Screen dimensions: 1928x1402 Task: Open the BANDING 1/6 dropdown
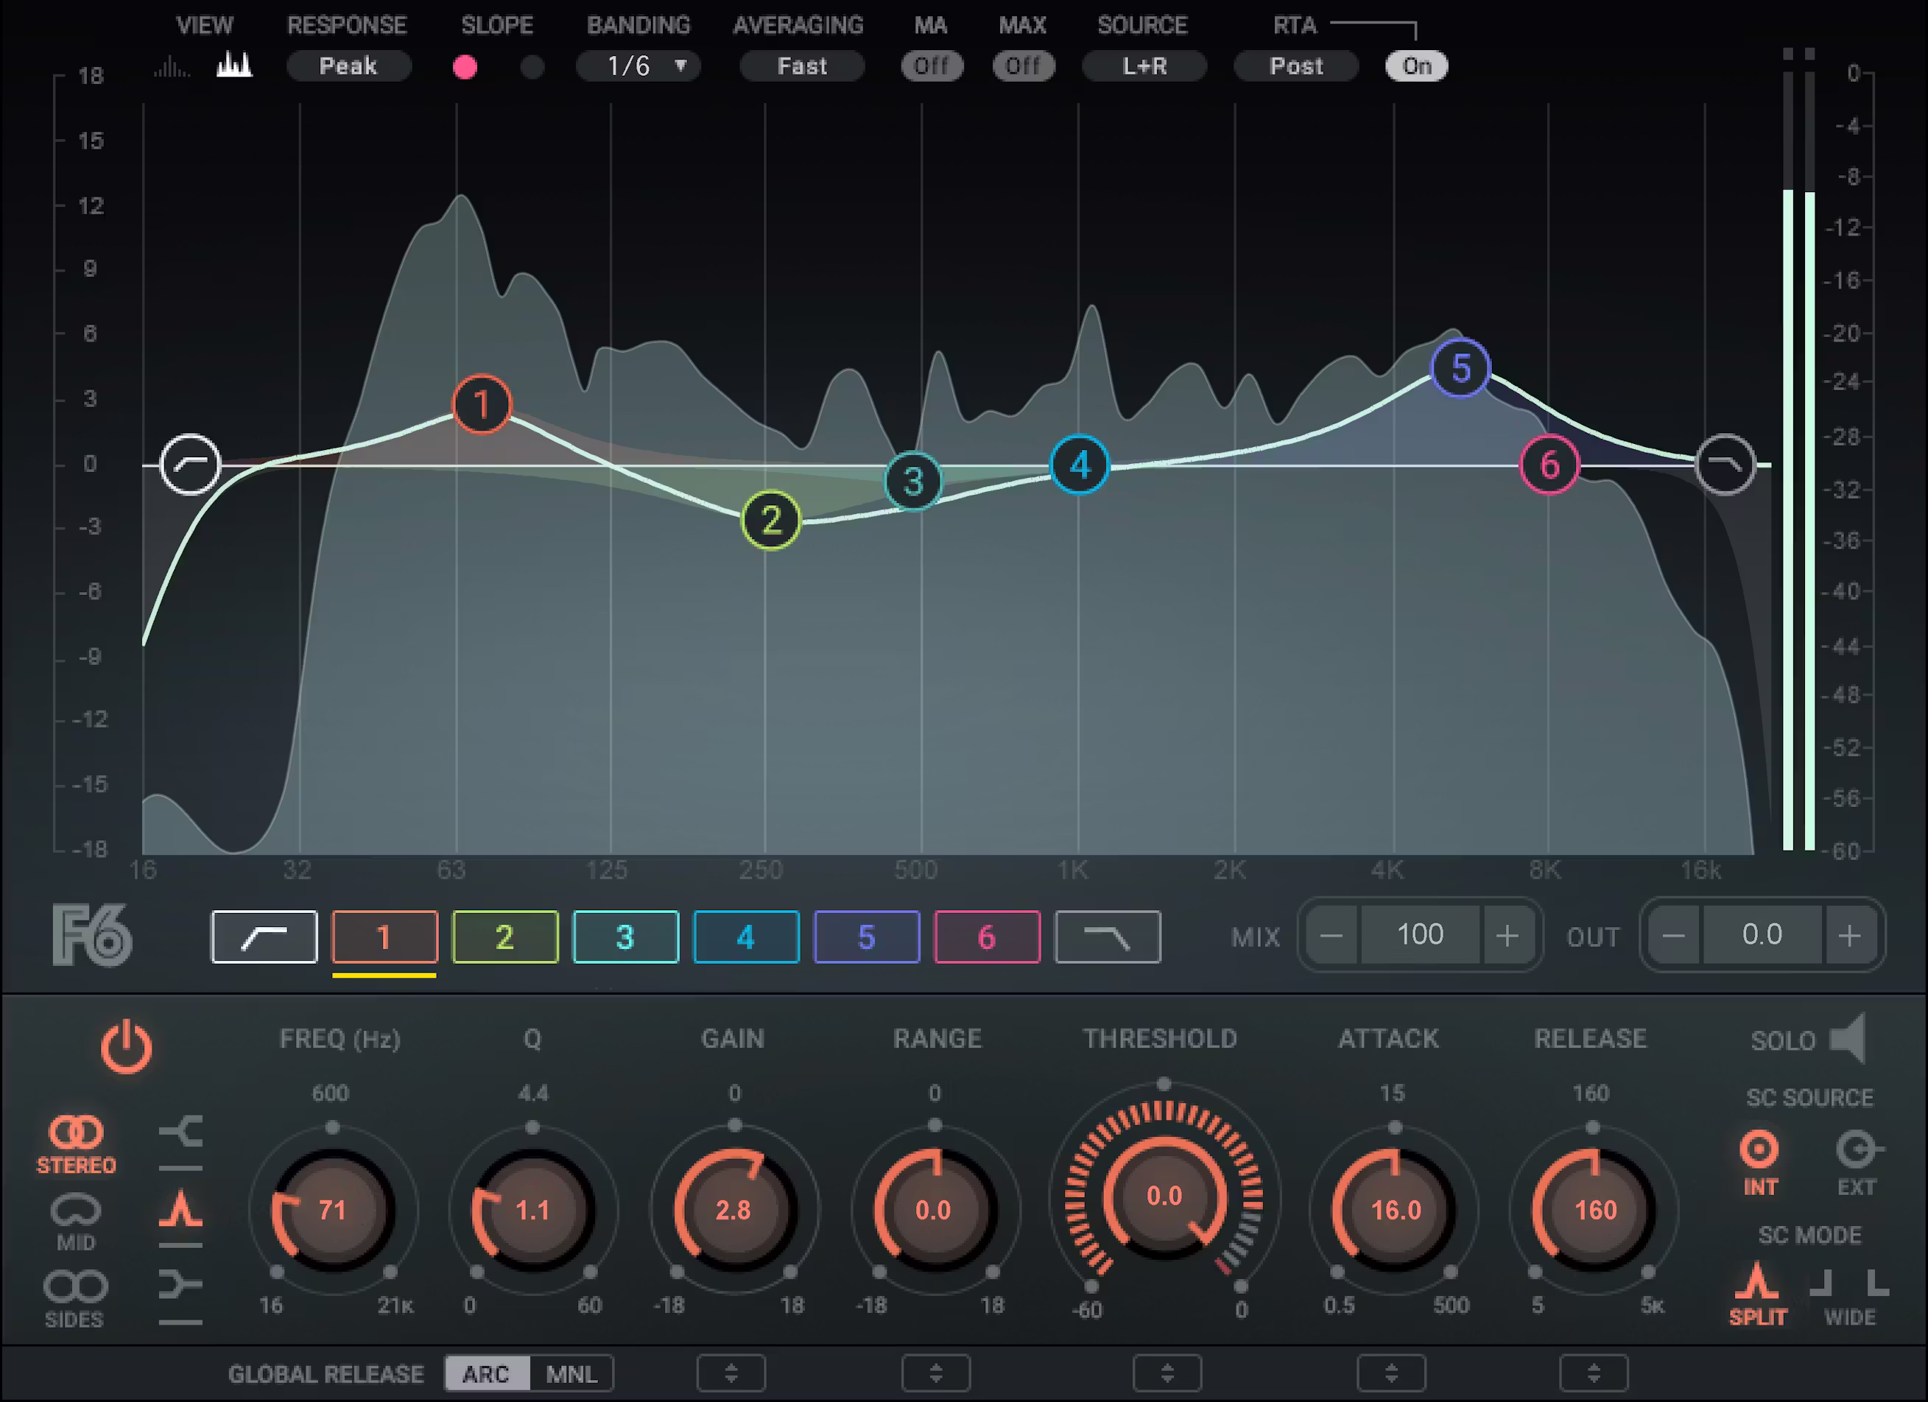click(x=639, y=66)
